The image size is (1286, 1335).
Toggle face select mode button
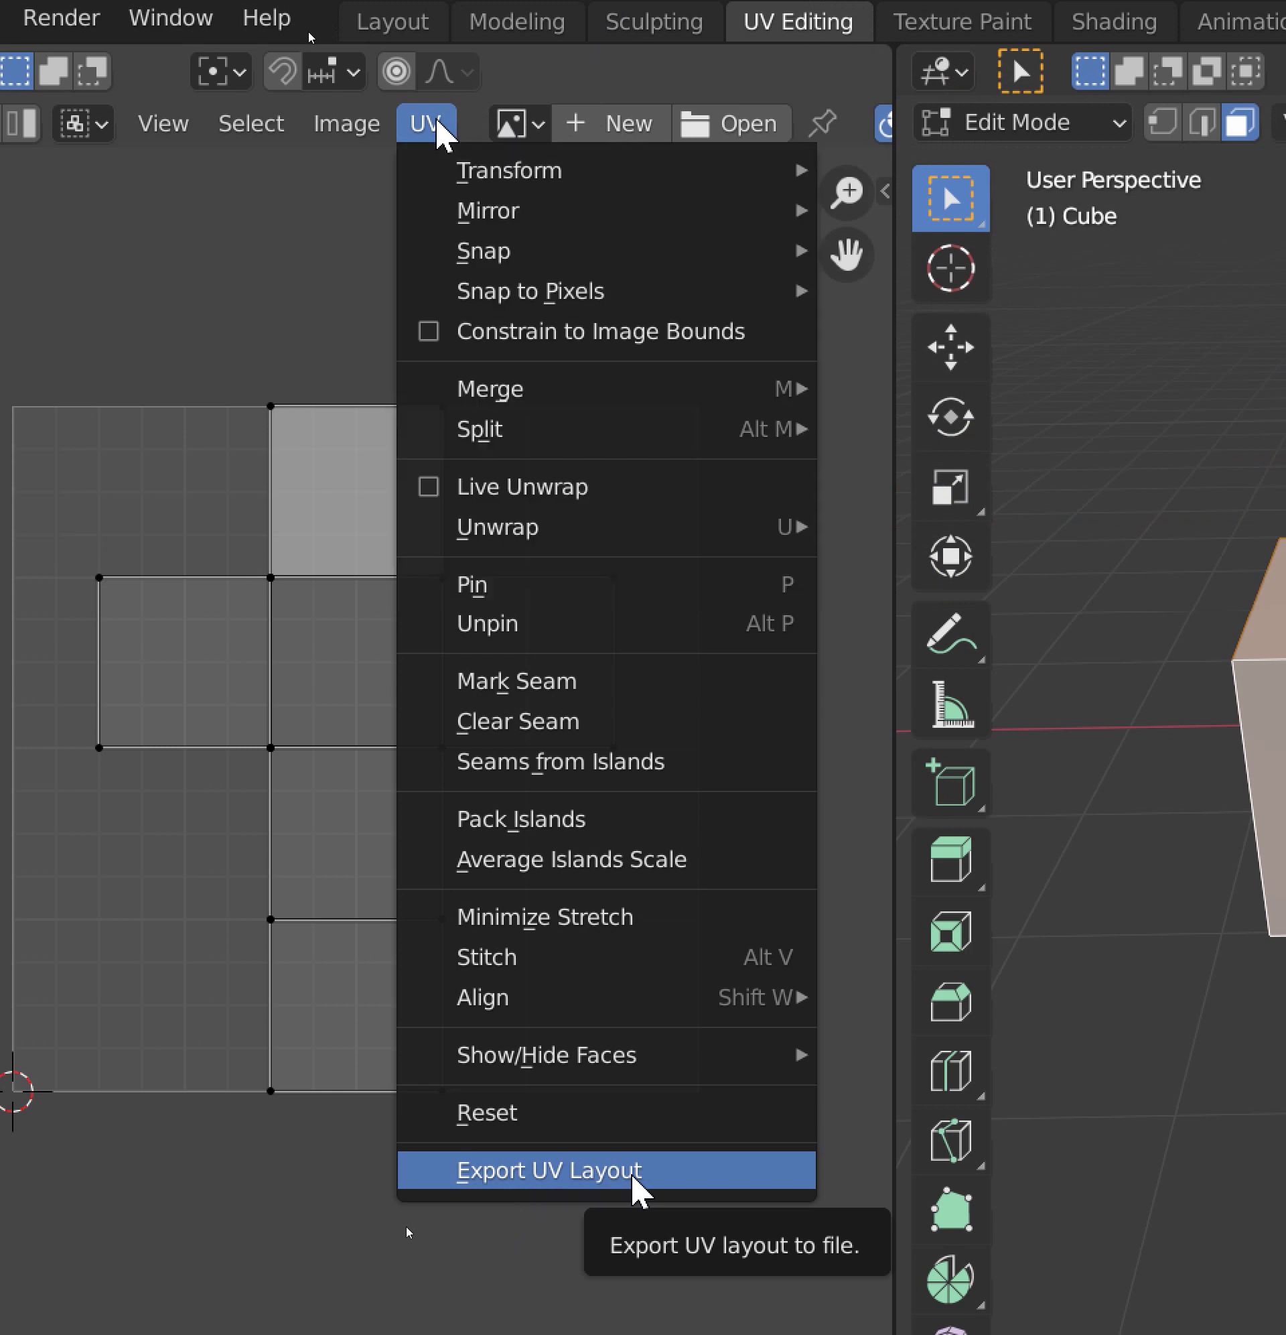click(x=1240, y=123)
